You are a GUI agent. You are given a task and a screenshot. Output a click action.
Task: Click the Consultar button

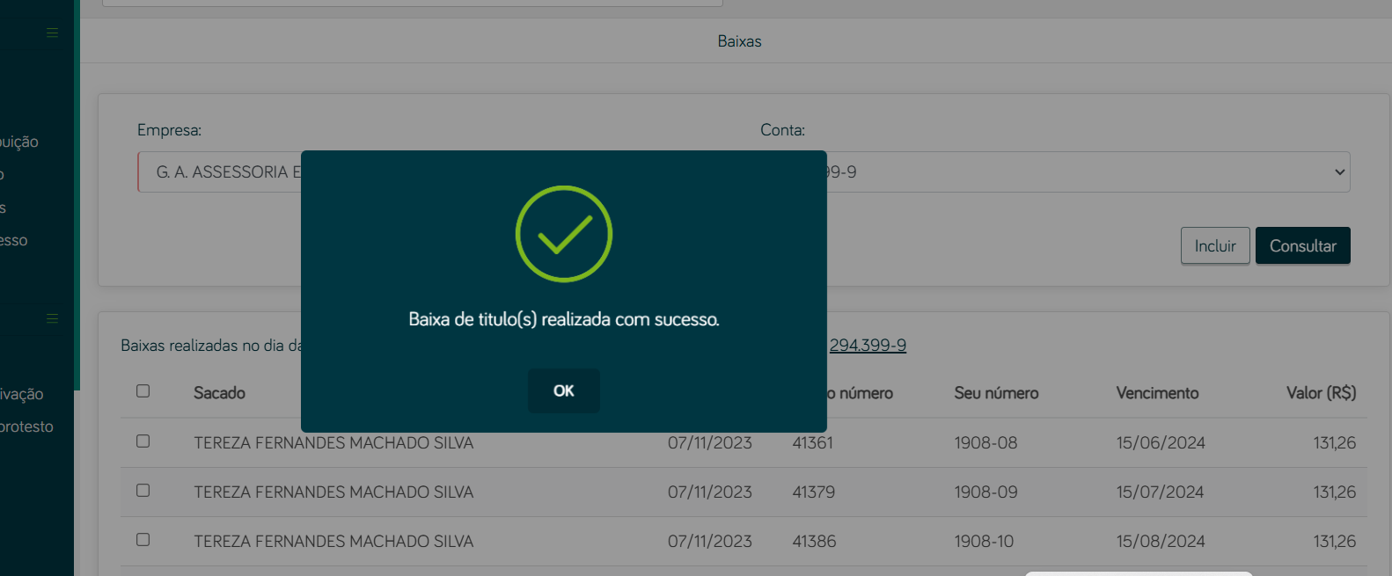[1302, 246]
